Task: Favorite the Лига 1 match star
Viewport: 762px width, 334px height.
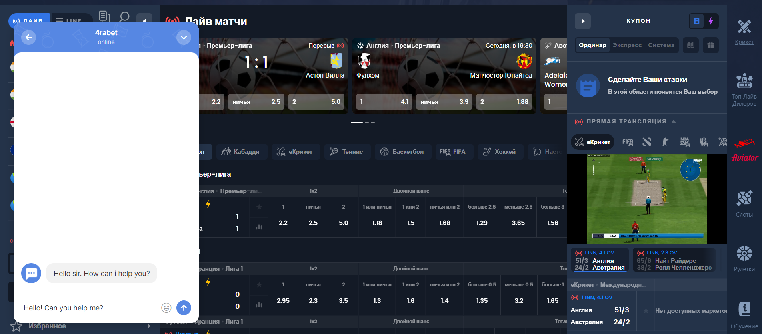Action: click(x=259, y=285)
